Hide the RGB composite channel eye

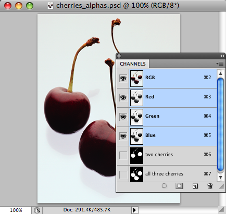coord(123,79)
